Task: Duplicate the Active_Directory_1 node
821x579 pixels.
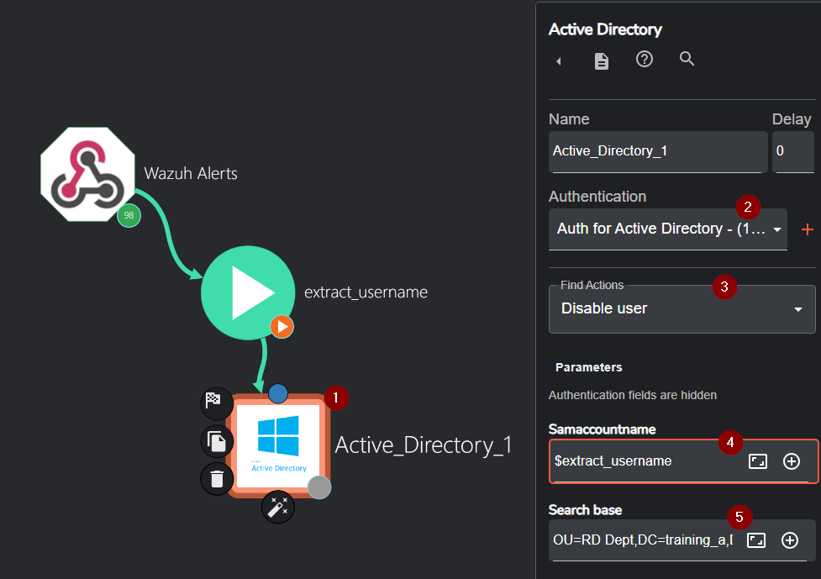Action: tap(217, 441)
